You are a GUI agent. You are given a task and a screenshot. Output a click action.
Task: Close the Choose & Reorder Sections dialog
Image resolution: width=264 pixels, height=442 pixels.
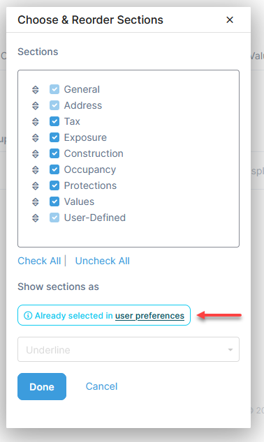point(230,20)
